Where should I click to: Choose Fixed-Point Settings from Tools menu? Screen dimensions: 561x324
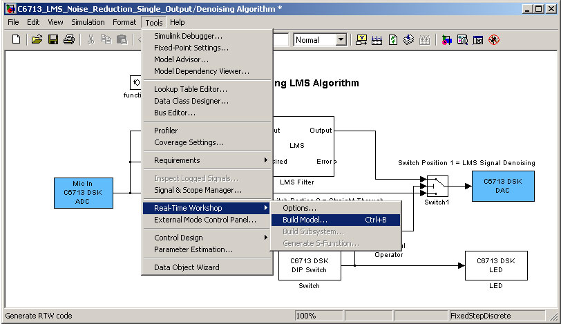click(x=207, y=48)
